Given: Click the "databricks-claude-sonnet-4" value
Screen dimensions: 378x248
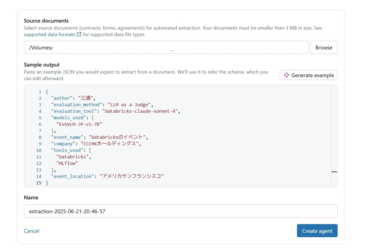Looking at the screenshot, I should pyautogui.click(x=140, y=111).
